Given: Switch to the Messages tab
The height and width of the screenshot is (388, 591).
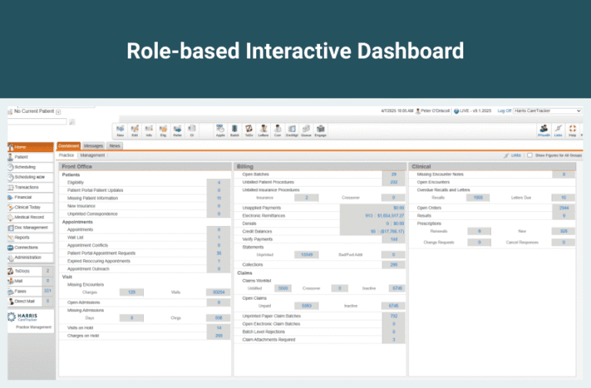Looking at the screenshot, I should [93, 146].
